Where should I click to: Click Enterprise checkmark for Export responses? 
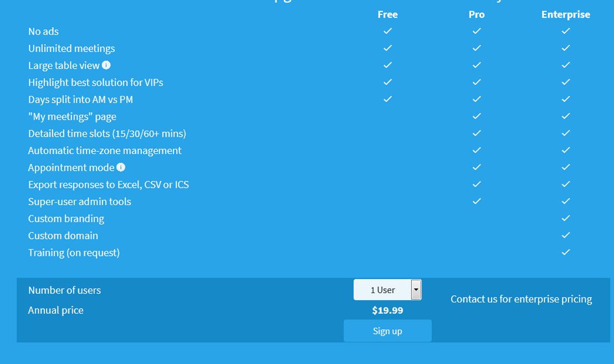565,184
